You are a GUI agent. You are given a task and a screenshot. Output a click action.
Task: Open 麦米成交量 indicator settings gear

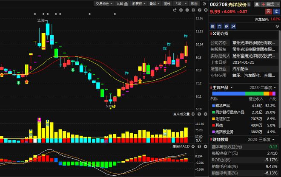[x=193, y=114]
